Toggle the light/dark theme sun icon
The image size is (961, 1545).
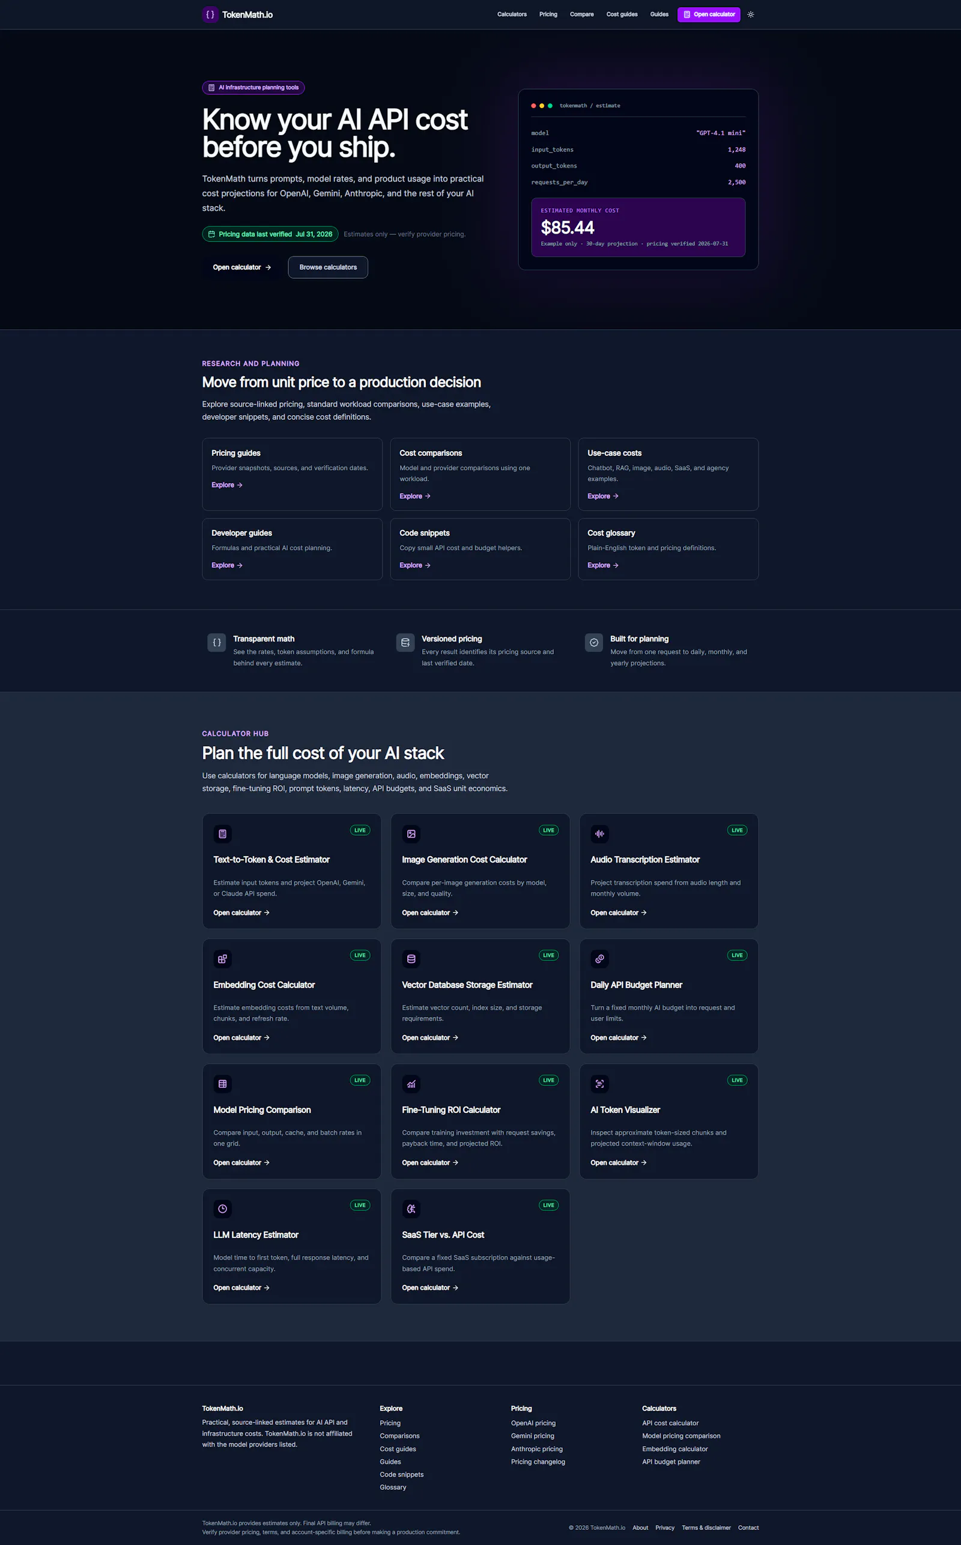tap(751, 14)
